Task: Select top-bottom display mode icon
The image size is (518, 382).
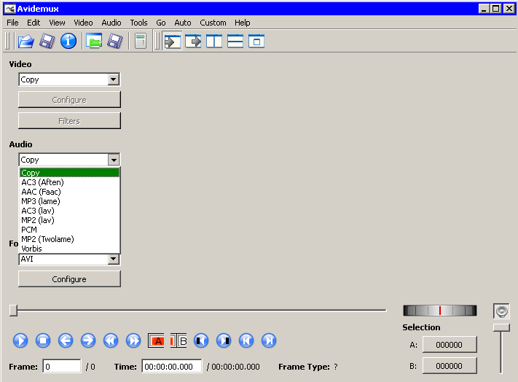Action: click(235, 42)
